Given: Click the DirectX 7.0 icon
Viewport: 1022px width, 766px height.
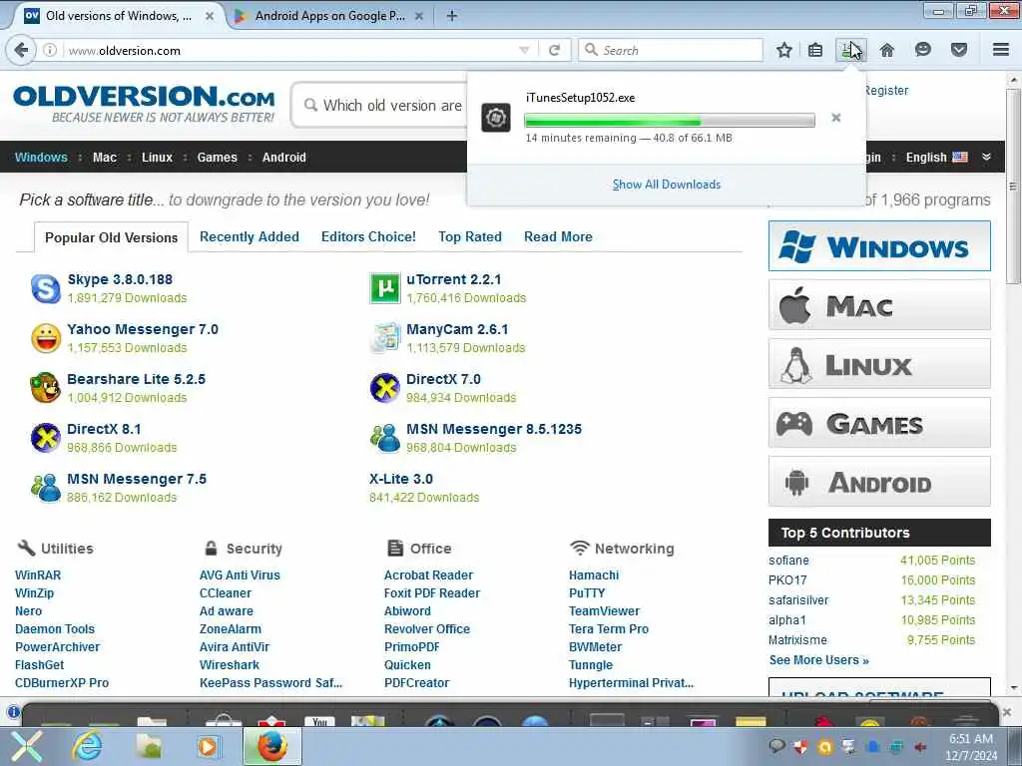Looking at the screenshot, I should tap(384, 388).
